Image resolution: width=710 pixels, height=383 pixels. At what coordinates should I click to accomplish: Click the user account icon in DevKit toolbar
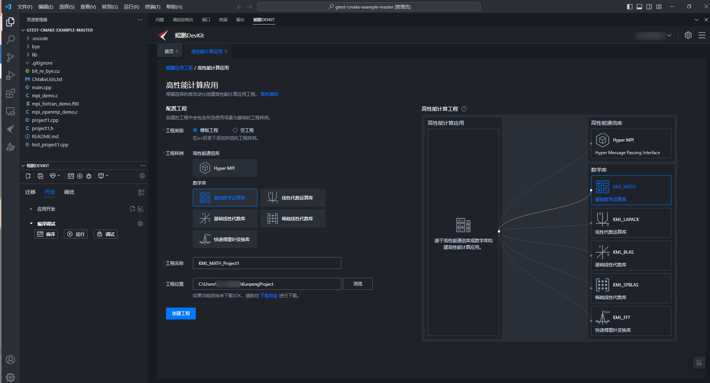pyautogui.click(x=142, y=176)
